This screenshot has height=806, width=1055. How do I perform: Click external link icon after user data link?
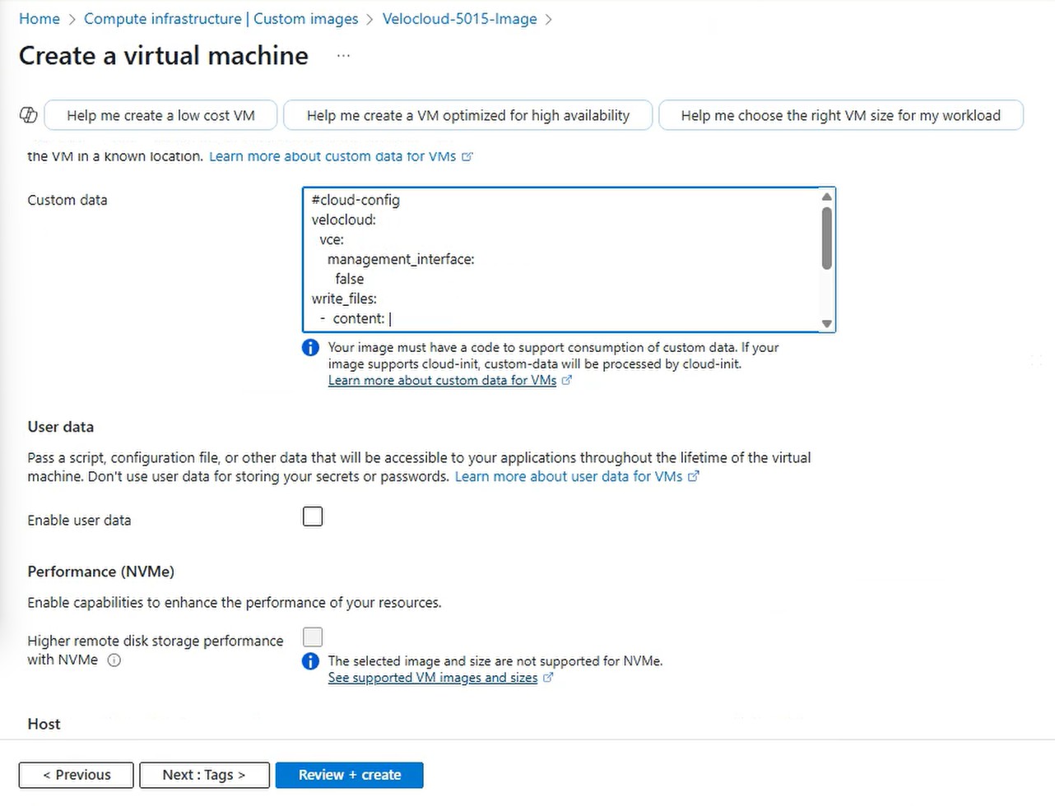[694, 476]
